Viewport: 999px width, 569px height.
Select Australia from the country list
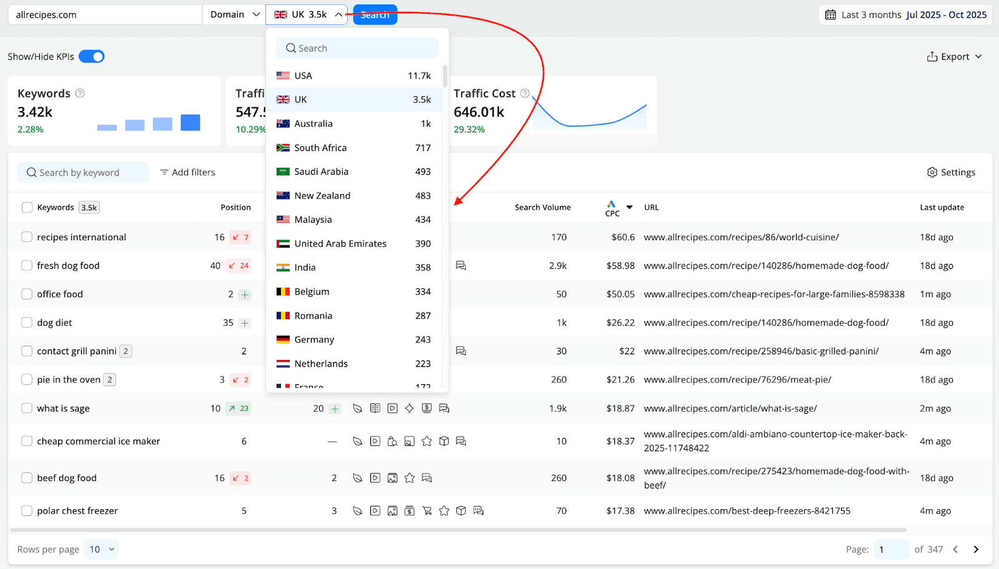point(354,124)
